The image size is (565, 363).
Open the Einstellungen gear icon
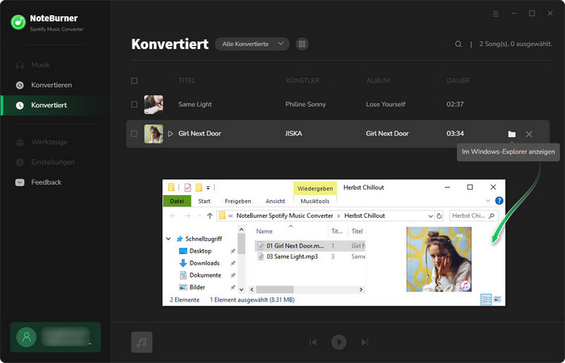click(x=20, y=162)
